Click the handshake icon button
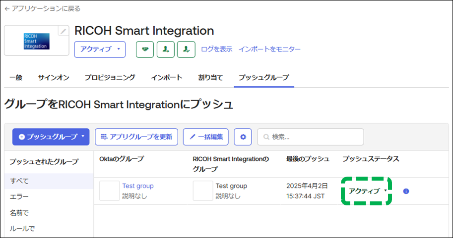The width and height of the screenshot is (453, 238). coord(145,49)
